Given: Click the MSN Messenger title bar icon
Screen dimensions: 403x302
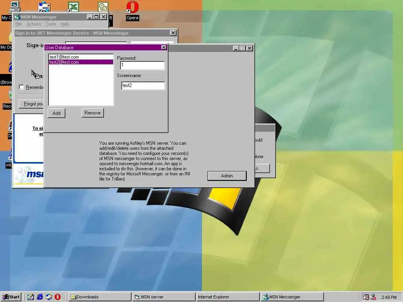Looking at the screenshot, I should coord(17,17).
